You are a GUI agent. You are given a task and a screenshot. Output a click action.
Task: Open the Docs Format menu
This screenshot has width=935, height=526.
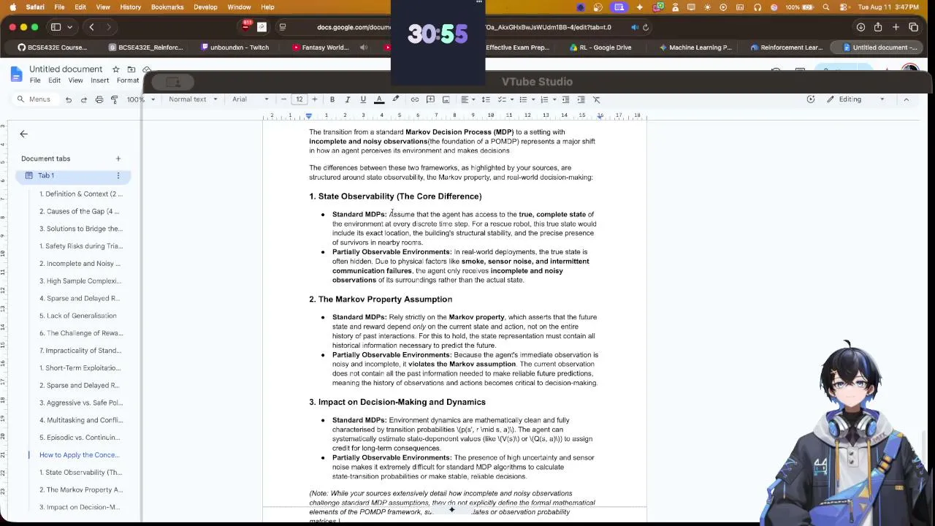pyautogui.click(x=128, y=80)
